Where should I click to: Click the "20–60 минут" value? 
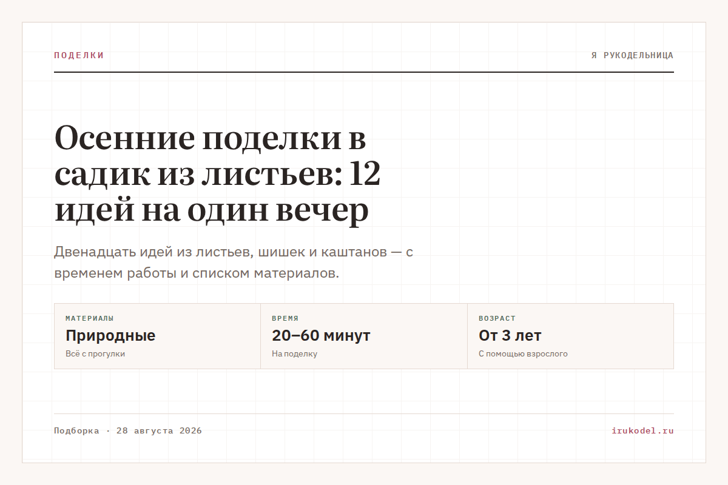tap(321, 335)
